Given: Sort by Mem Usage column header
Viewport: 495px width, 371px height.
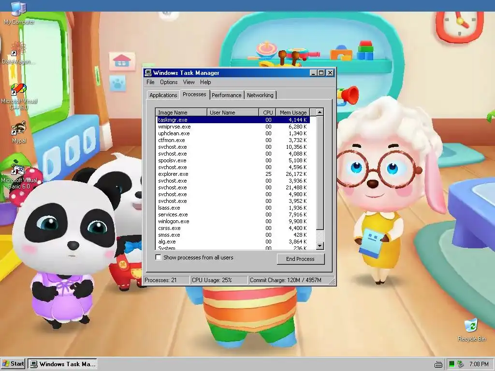Looking at the screenshot, I should [293, 112].
